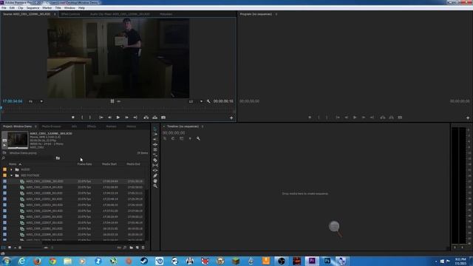Click the Insert button in Source monitor
473x266 pixels.
pyautogui.click(x=146, y=117)
